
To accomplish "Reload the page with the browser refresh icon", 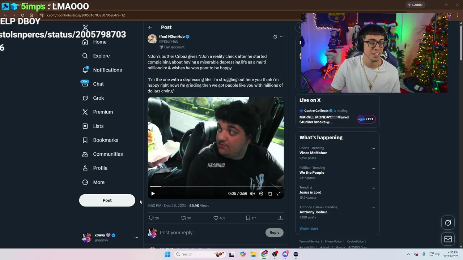I will click(x=22, y=15).
